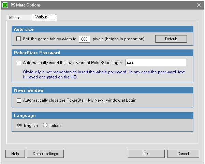
Task: Choose the Italian language option
Action: click(45, 125)
